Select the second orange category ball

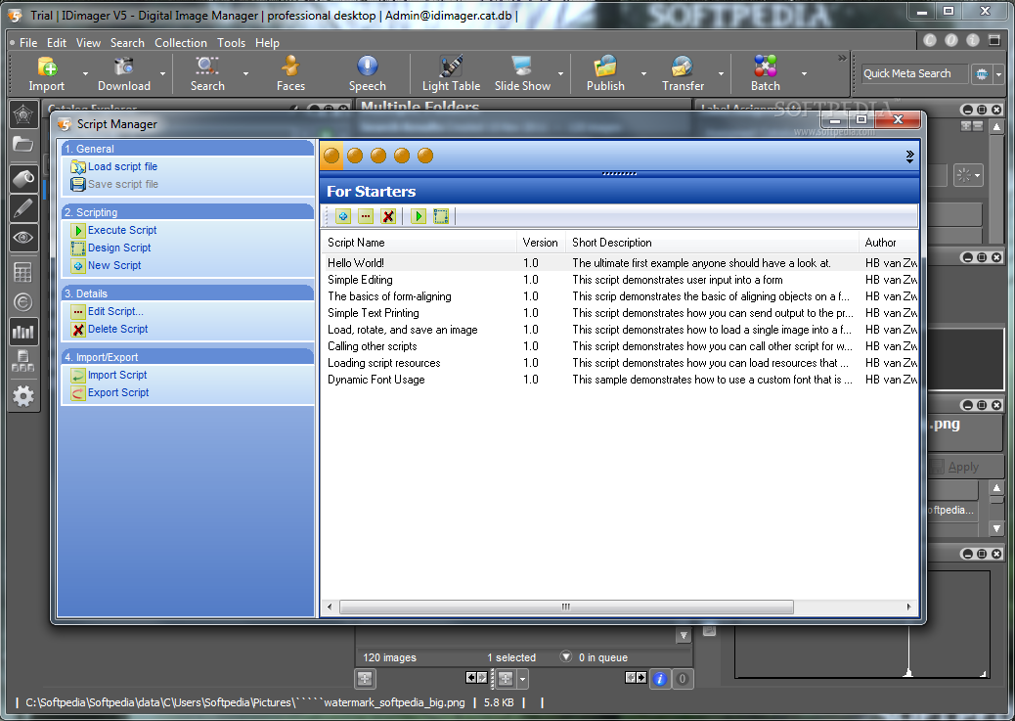pyautogui.click(x=355, y=156)
